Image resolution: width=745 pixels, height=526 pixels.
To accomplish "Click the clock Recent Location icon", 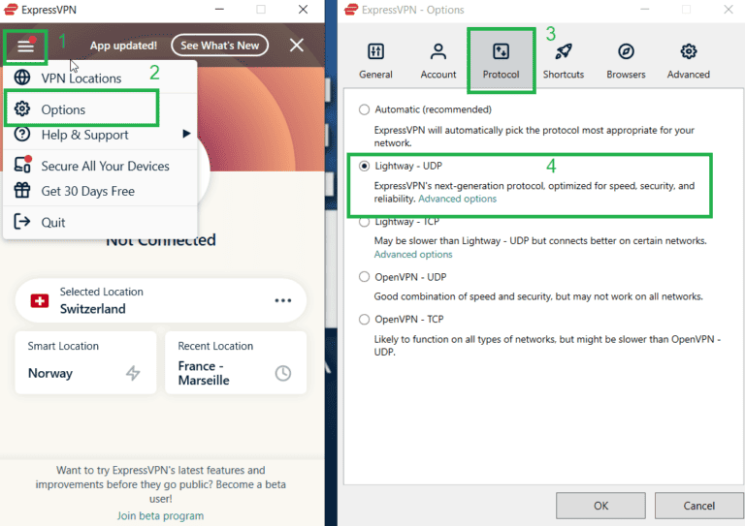I will [283, 373].
